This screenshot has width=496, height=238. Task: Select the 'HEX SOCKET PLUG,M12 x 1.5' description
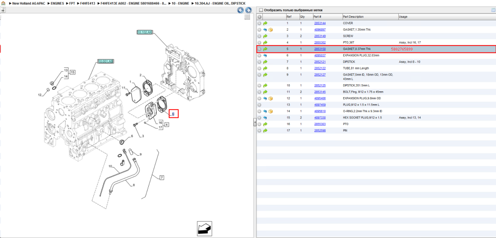pos(362,118)
